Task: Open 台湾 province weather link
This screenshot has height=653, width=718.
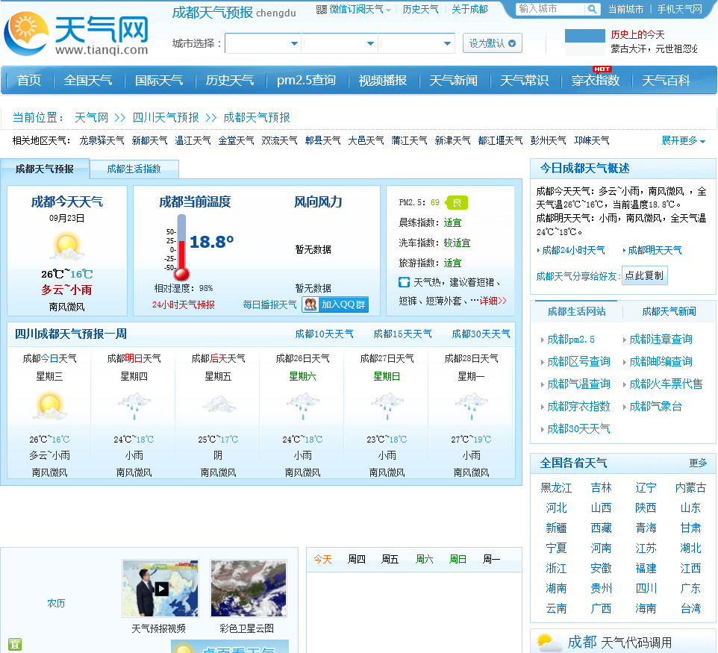Action: [690, 608]
